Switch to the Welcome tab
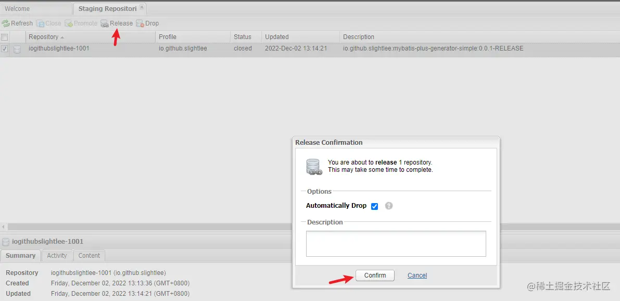620x301 pixels. click(x=36, y=8)
